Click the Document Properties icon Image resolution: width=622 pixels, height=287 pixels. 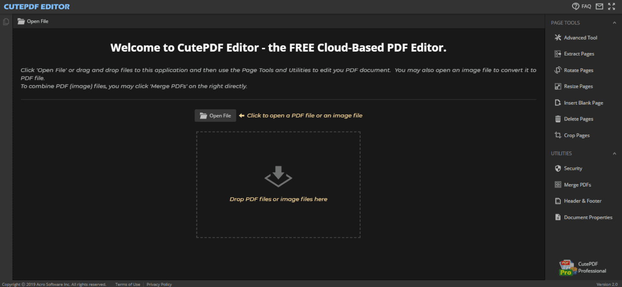[557, 217]
